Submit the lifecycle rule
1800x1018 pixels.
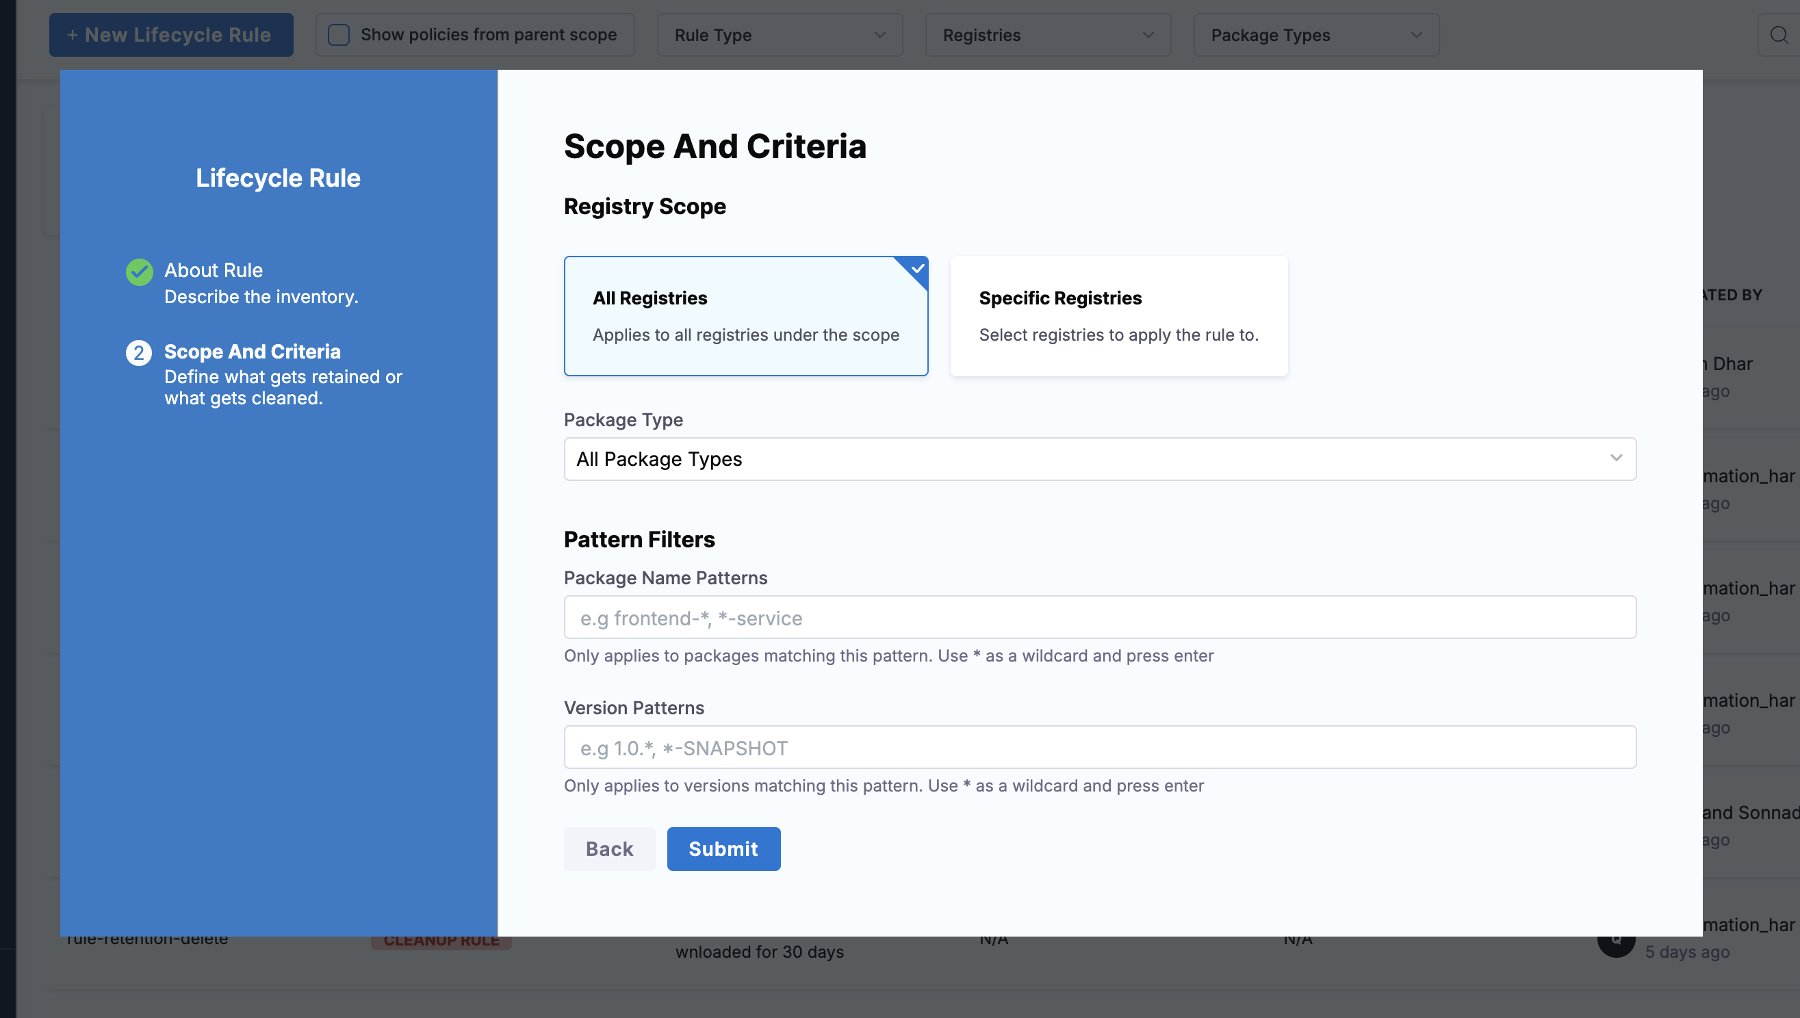(723, 849)
